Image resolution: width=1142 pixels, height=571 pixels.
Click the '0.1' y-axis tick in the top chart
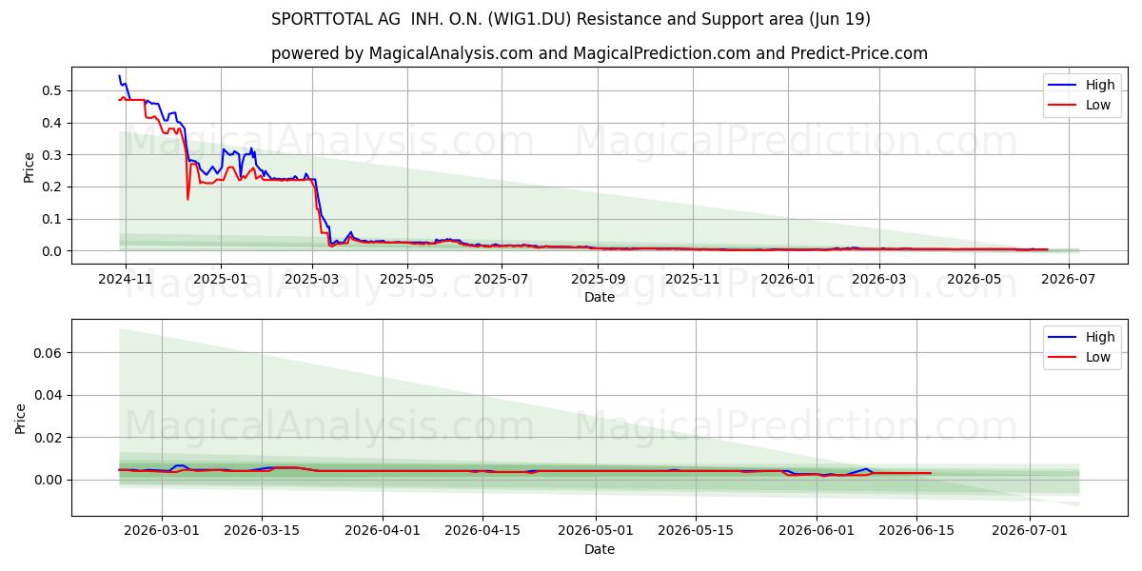(x=53, y=219)
